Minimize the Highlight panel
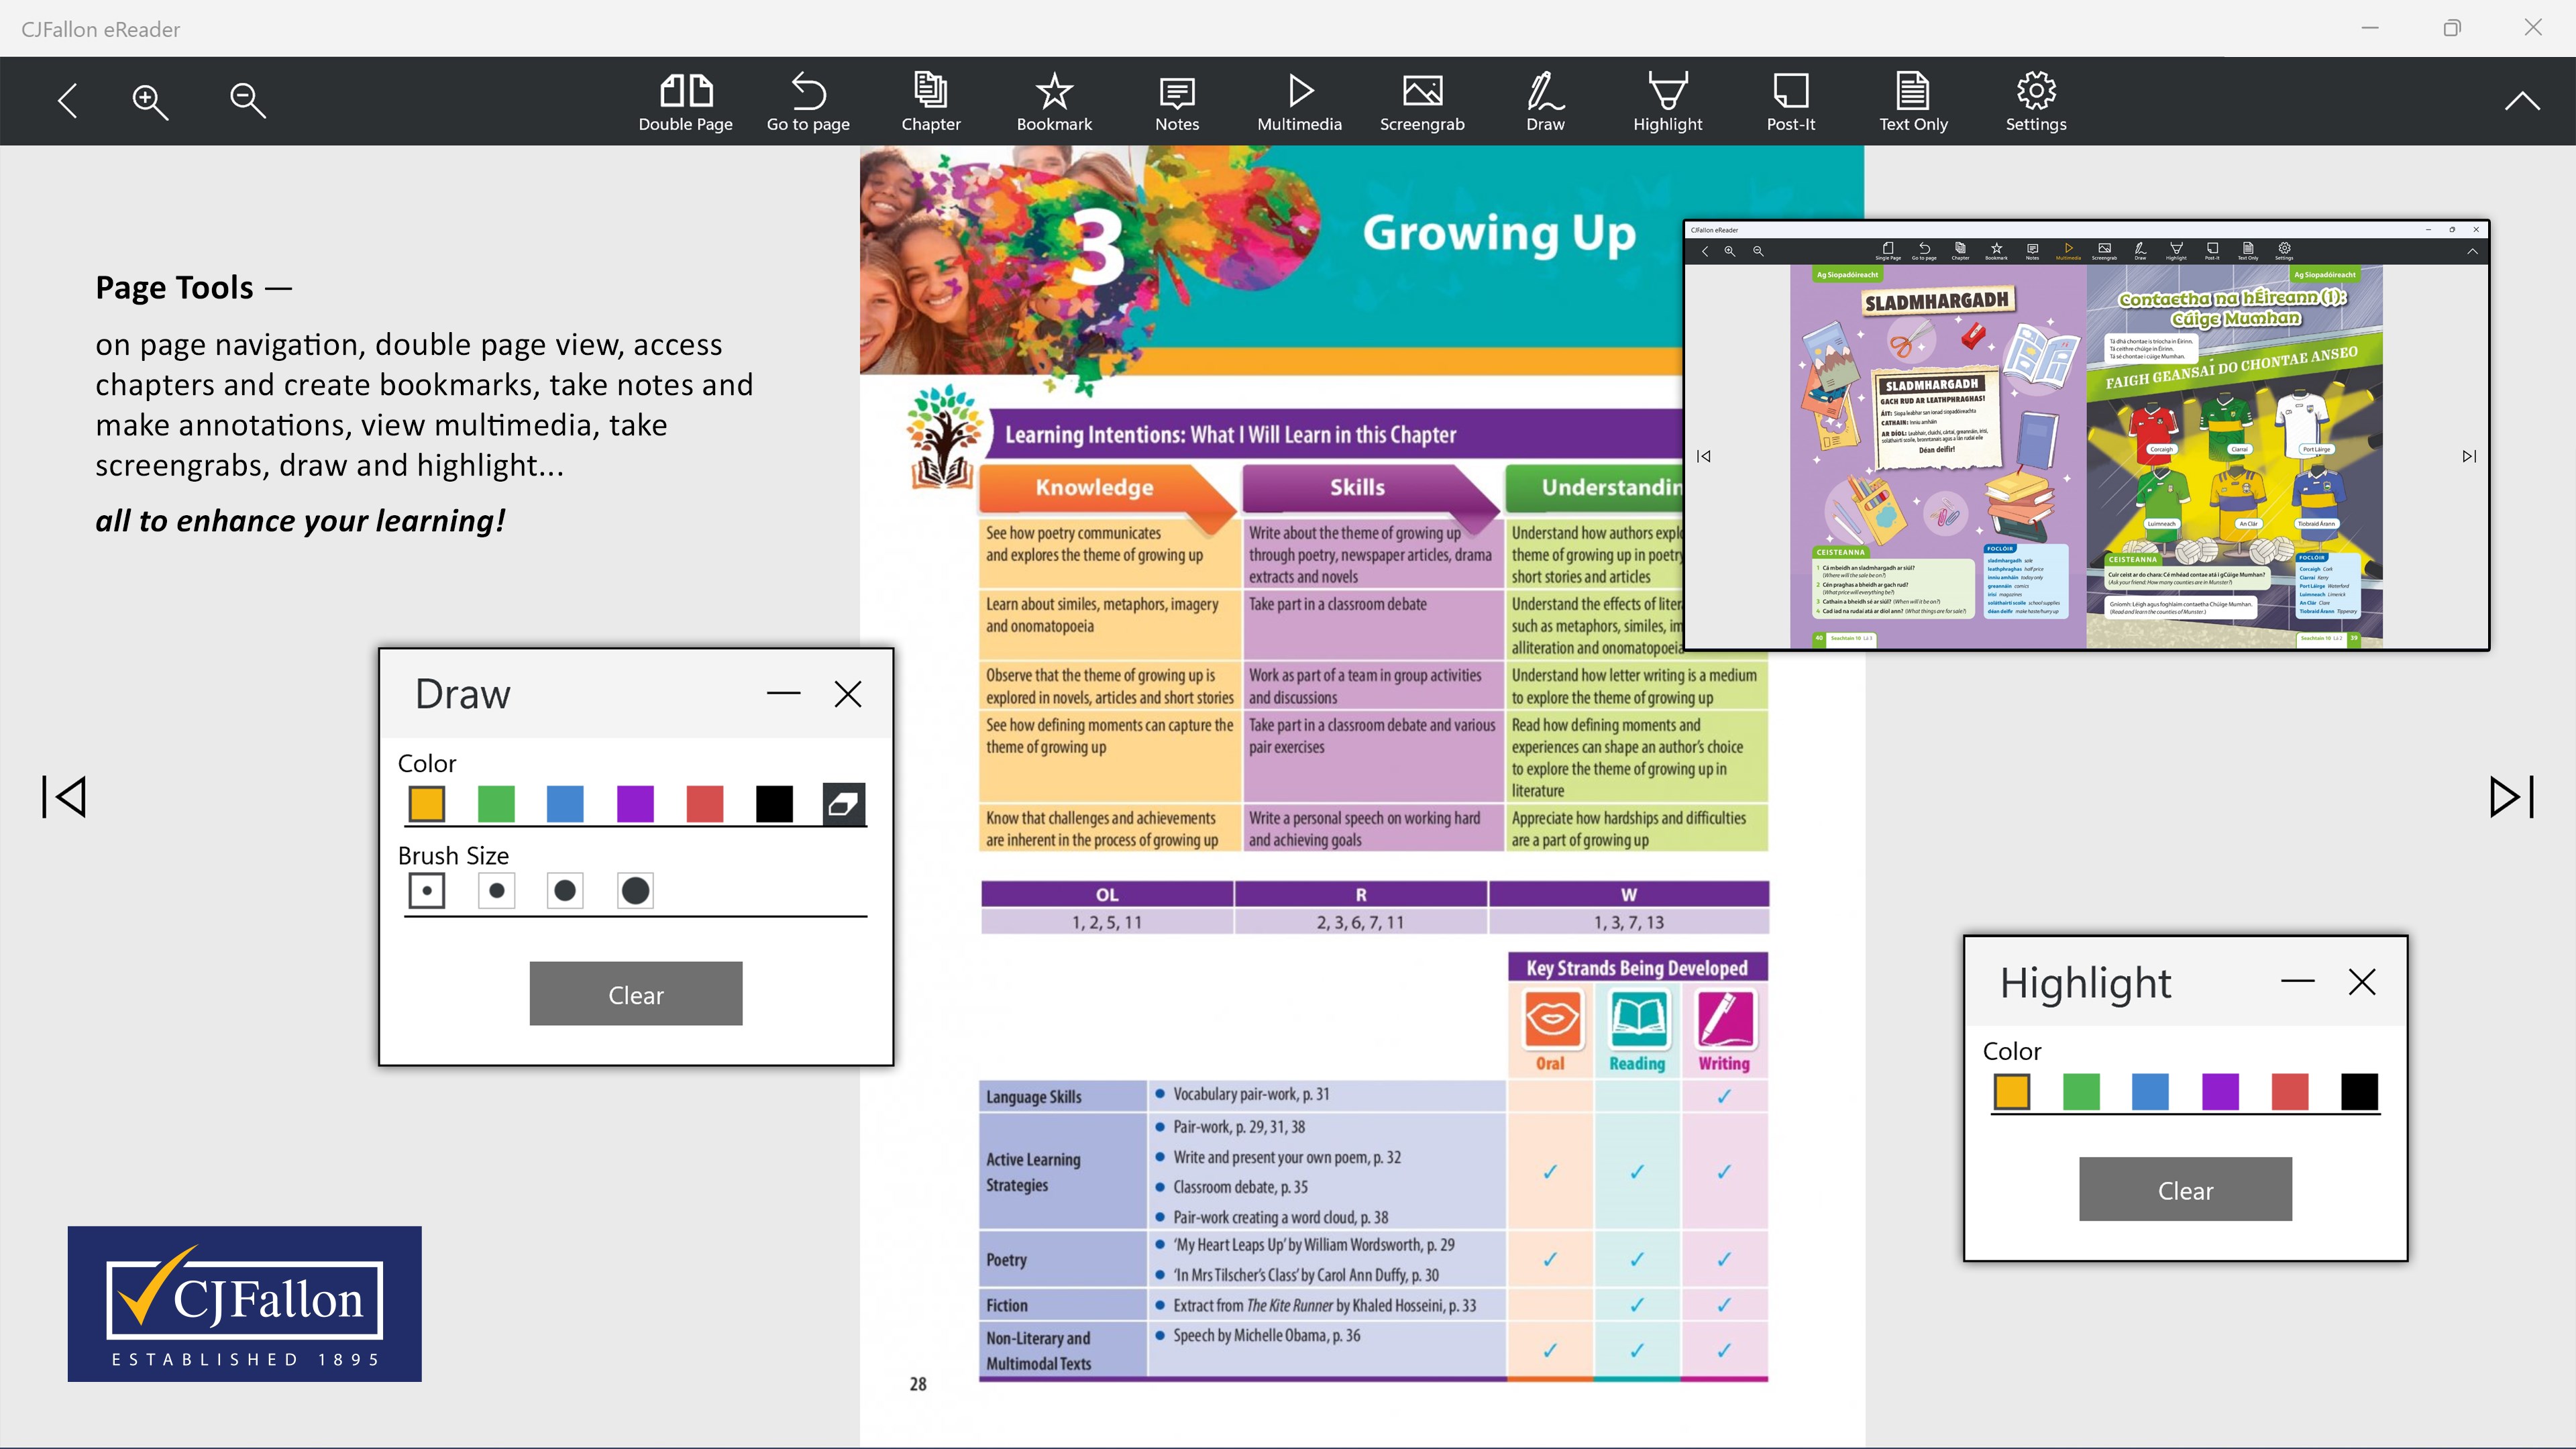This screenshot has width=2576, height=1449. (2297, 982)
